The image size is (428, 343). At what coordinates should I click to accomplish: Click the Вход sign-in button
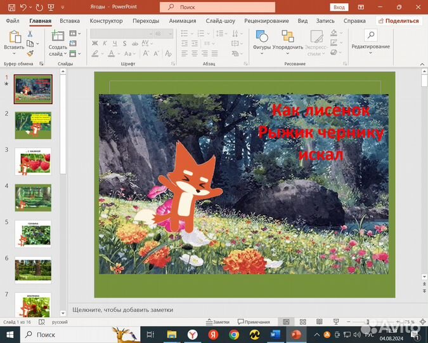pos(339,8)
